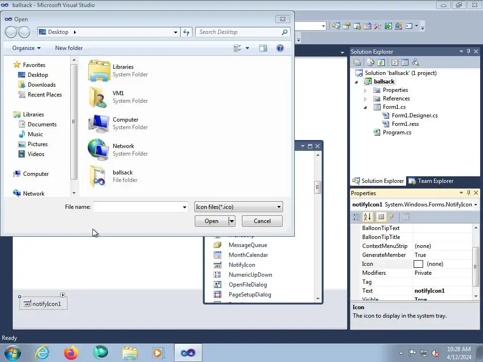Click View Code icon in Solution Explorer

pos(395,63)
